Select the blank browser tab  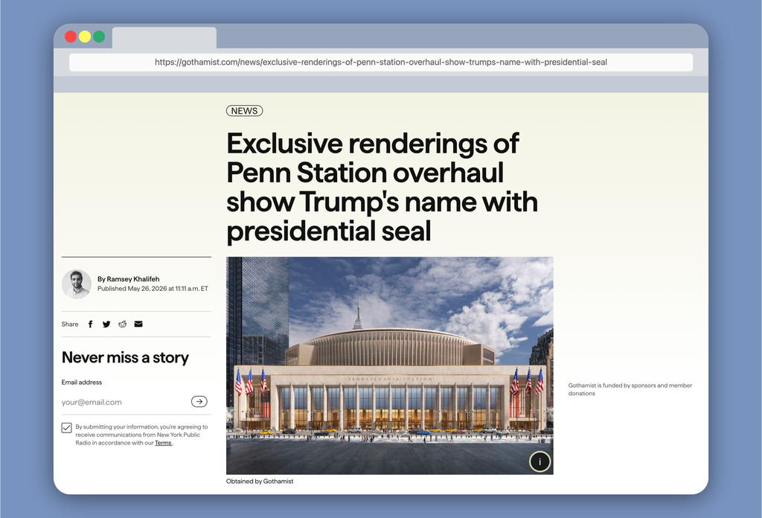[x=164, y=37]
